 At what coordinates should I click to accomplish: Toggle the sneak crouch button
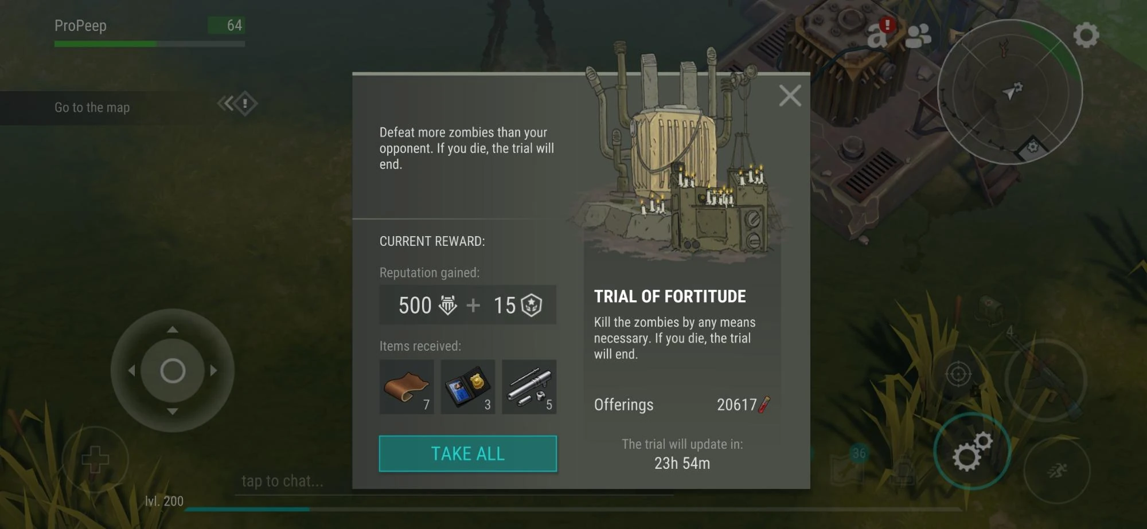pos(1057,471)
